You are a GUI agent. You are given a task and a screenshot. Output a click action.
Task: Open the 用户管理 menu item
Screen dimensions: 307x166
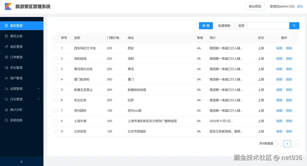tap(22, 78)
